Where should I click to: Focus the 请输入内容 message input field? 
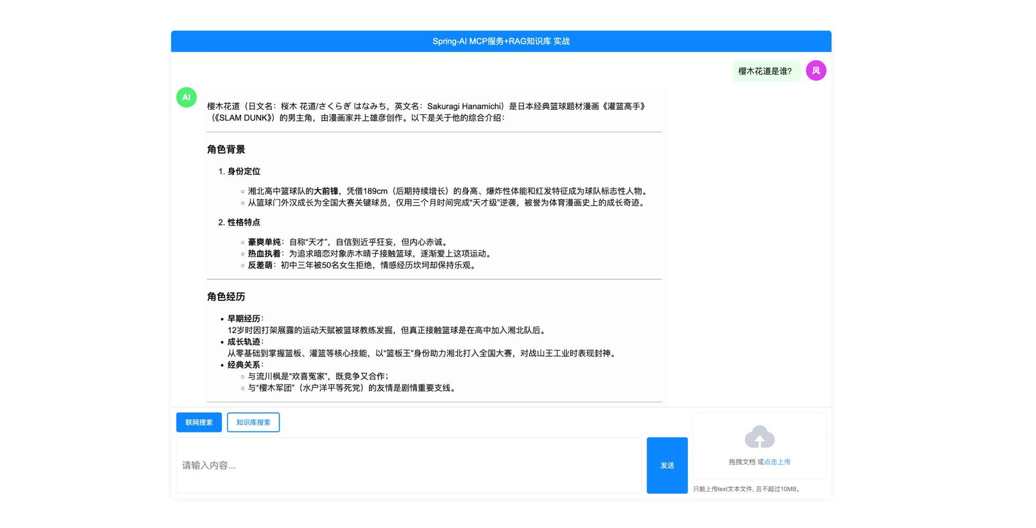[409, 465]
